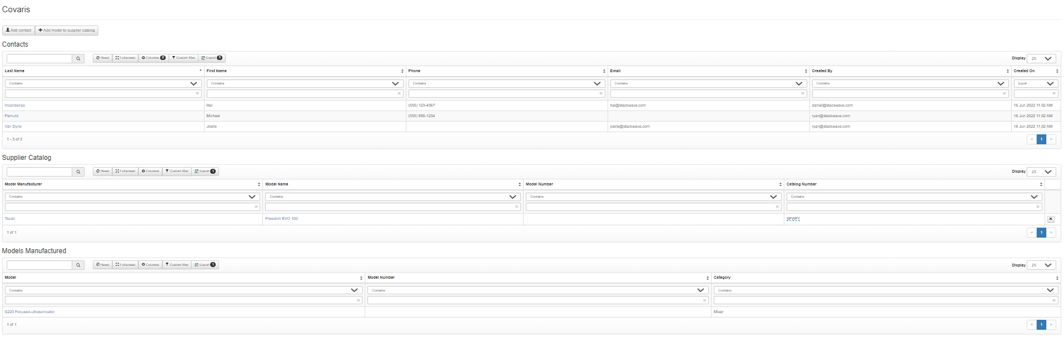Go to page 1 in Contacts pagination
The width and height of the screenshot is (1064, 342).
(1041, 139)
